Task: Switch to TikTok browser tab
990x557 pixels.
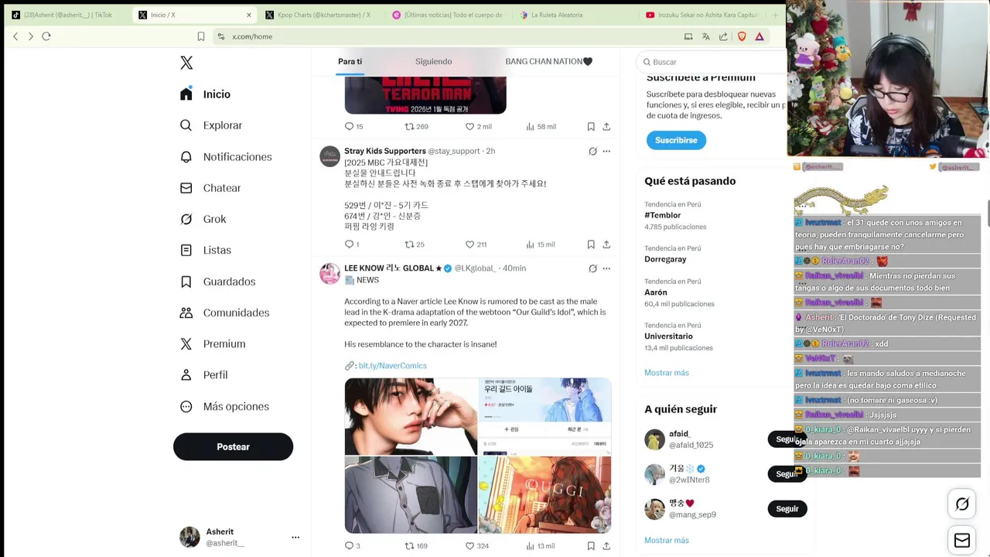Action: (67, 15)
